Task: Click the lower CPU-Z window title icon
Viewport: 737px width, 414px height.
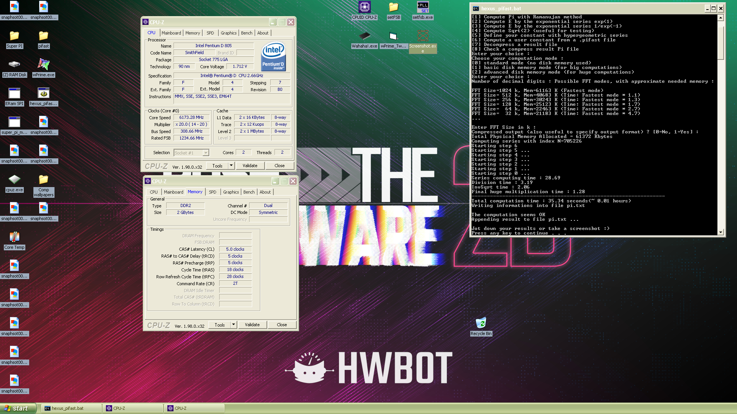Action: tap(148, 181)
